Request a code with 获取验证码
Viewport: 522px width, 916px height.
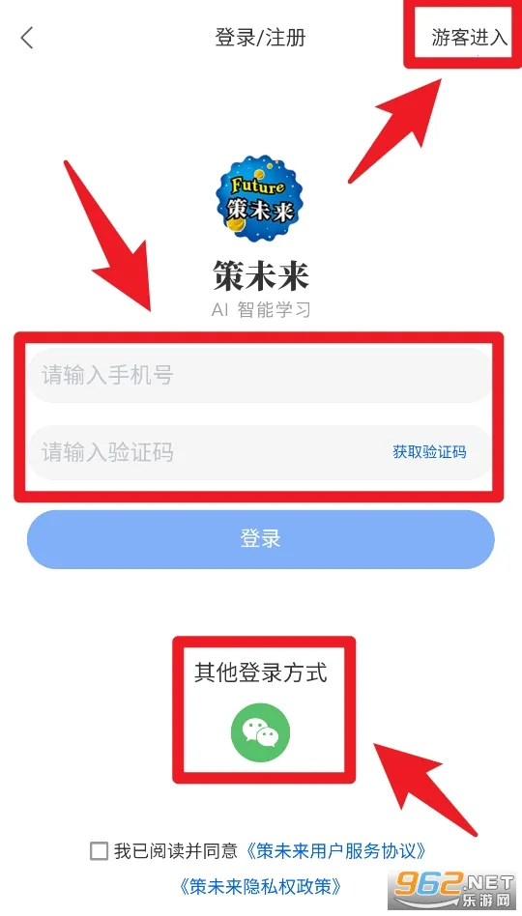tap(429, 451)
